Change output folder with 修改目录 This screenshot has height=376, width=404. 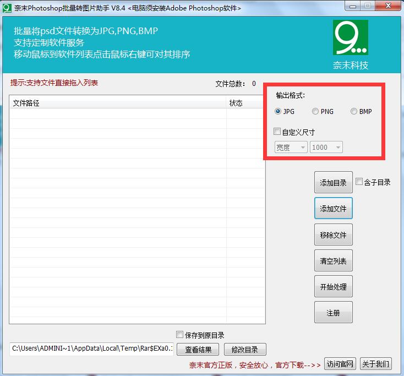pyautogui.click(x=245, y=350)
